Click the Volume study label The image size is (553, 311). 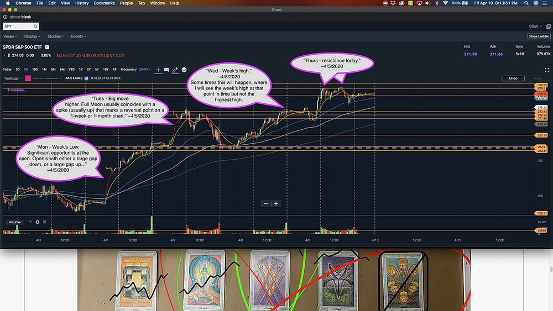14,222
